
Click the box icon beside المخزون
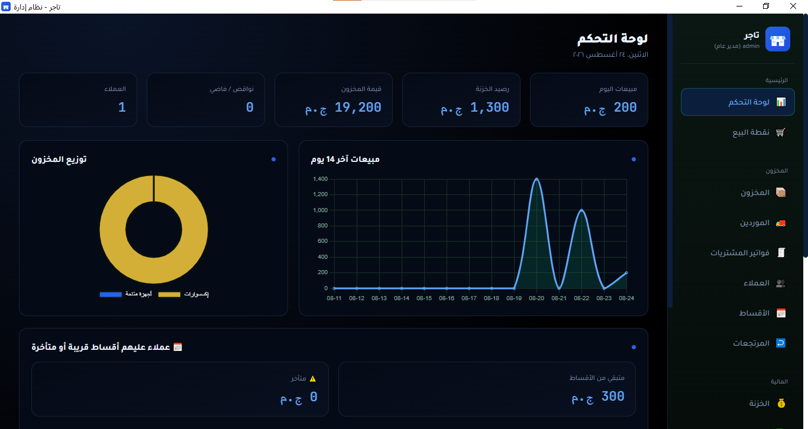tap(781, 193)
